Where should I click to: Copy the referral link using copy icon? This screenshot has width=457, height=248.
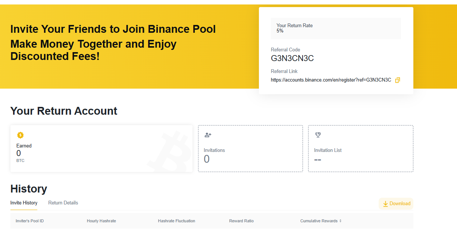point(397,80)
